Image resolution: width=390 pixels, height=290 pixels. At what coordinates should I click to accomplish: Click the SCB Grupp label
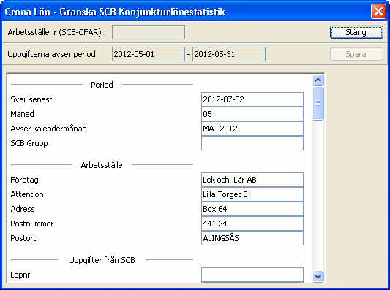coord(29,143)
